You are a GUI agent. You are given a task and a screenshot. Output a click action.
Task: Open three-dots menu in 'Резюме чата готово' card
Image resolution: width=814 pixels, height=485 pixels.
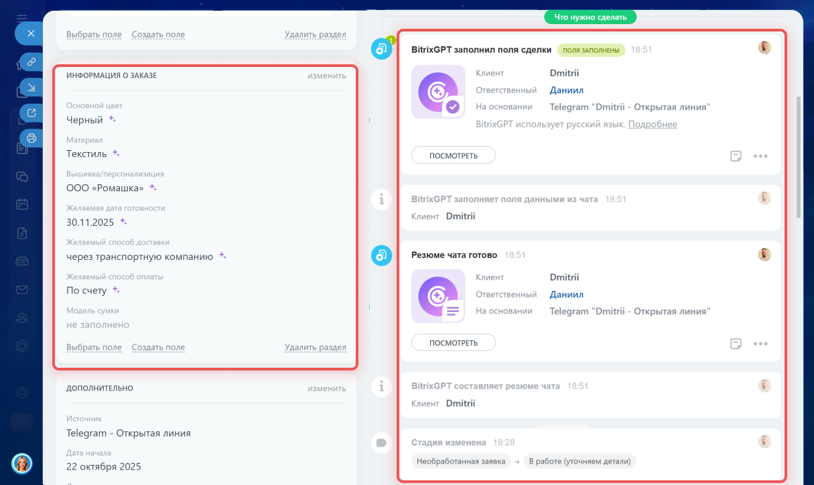[x=760, y=344]
